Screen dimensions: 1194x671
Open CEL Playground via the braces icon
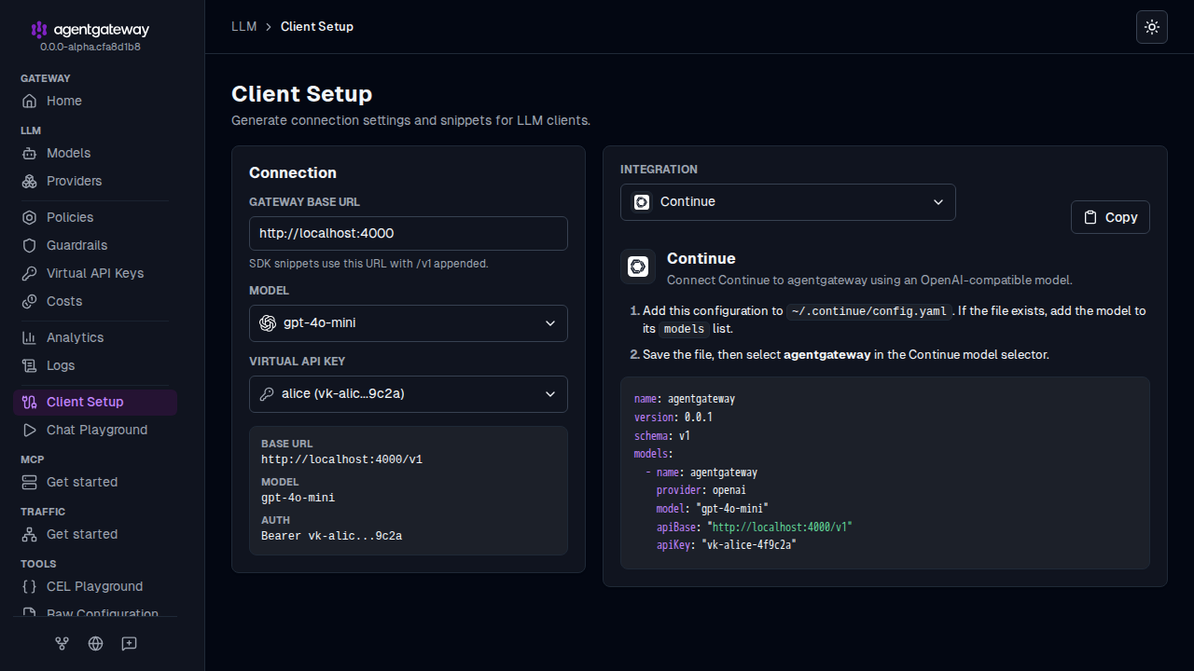click(30, 586)
